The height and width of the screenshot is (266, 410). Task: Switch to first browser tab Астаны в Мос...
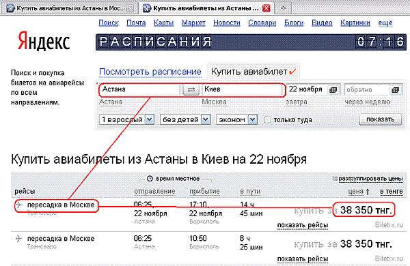[x=70, y=8]
